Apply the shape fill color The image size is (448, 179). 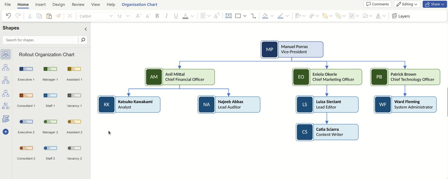click(x=265, y=16)
